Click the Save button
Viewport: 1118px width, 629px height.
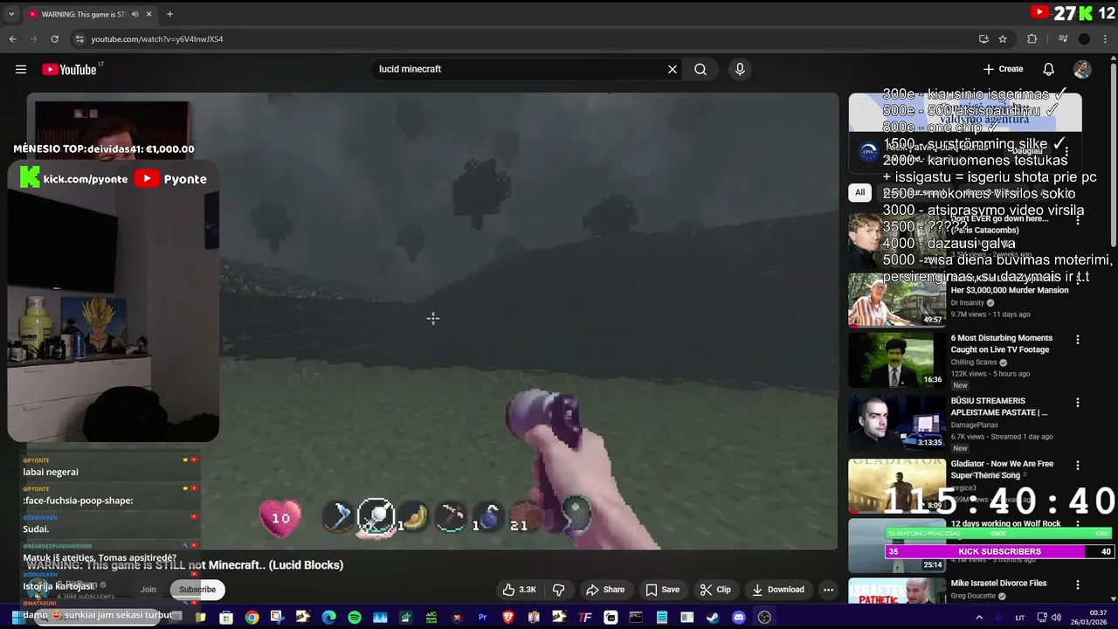[660, 590]
